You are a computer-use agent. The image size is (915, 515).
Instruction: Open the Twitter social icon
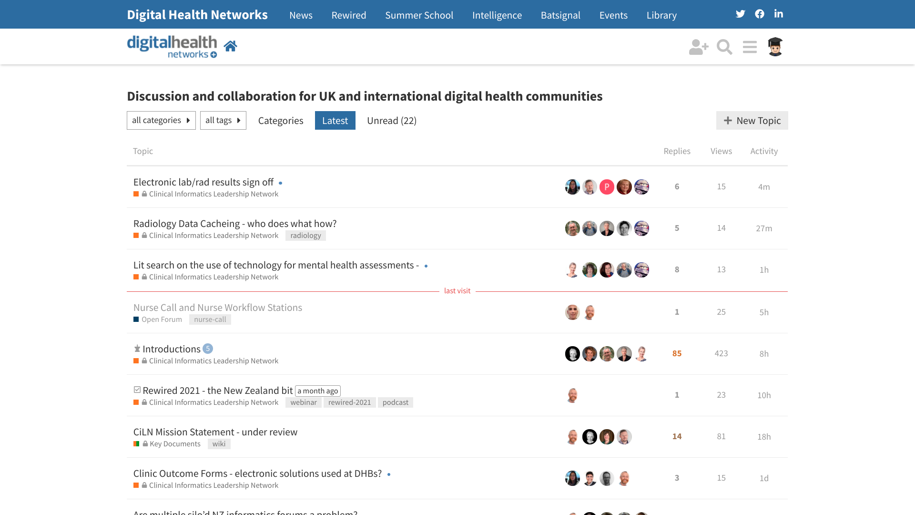click(x=740, y=14)
